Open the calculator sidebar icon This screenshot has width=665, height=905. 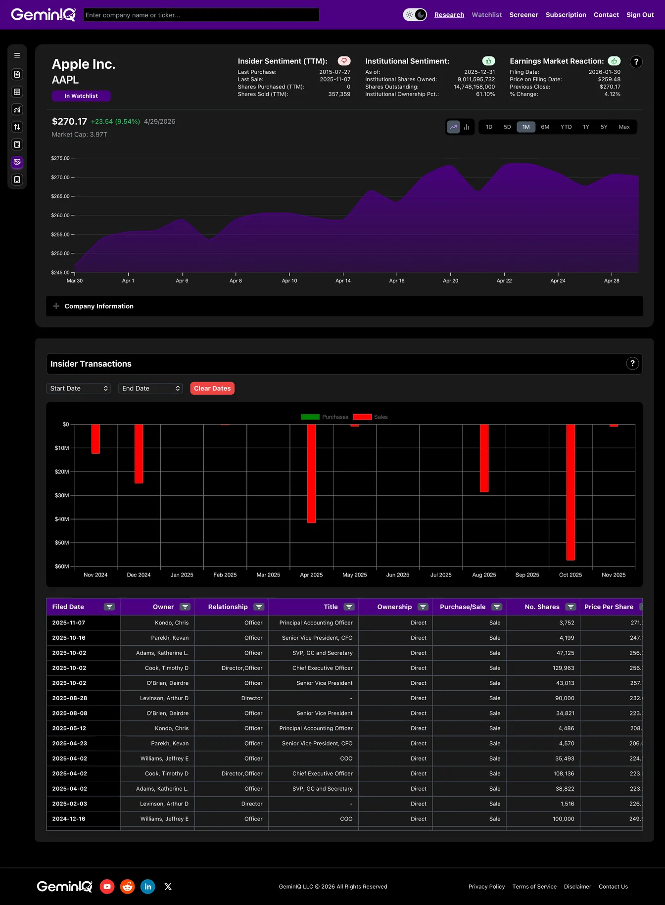click(x=17, y=144)
